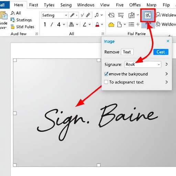176x176 pixels.
Task: Expand dropdown arrow next to number 4
Action: pos(64,24)
